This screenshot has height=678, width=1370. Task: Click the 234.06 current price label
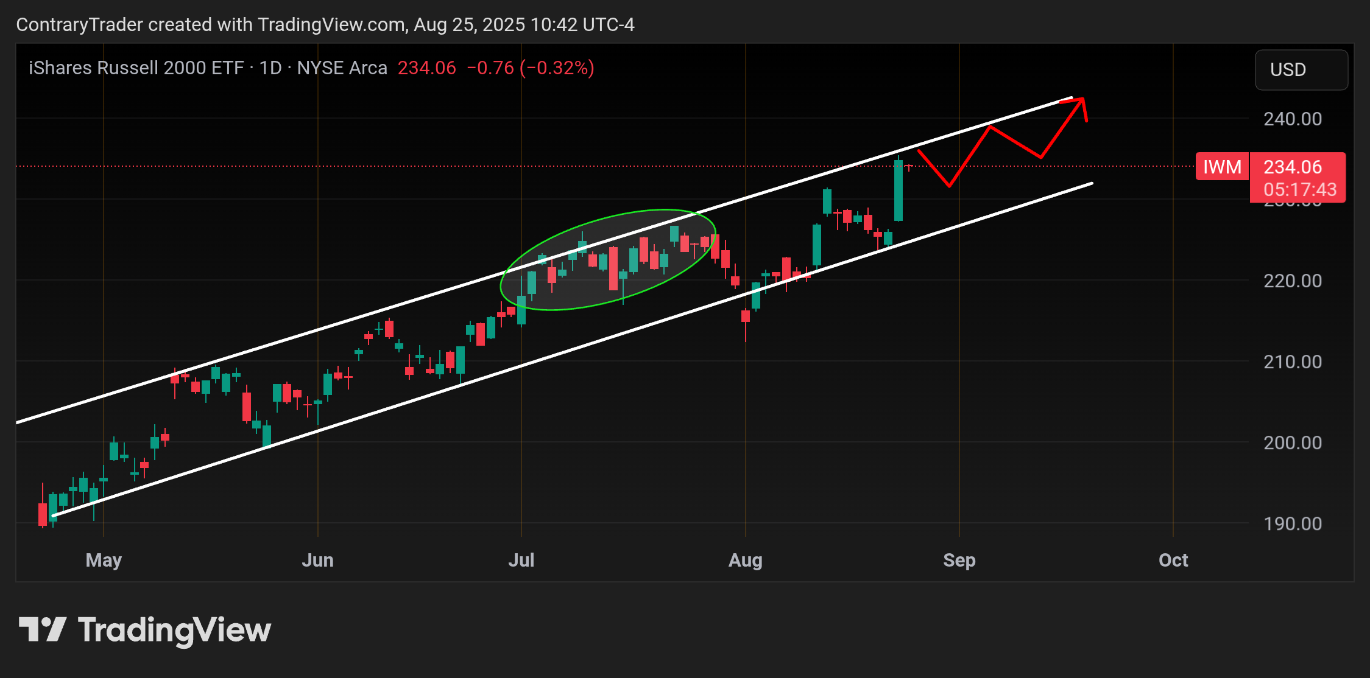tap(1292, 167)
